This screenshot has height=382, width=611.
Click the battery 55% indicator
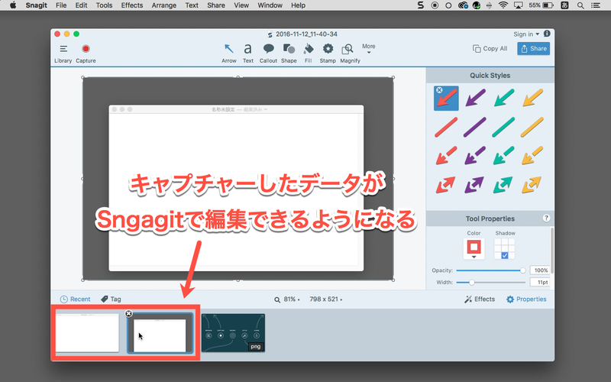point(541,5)
